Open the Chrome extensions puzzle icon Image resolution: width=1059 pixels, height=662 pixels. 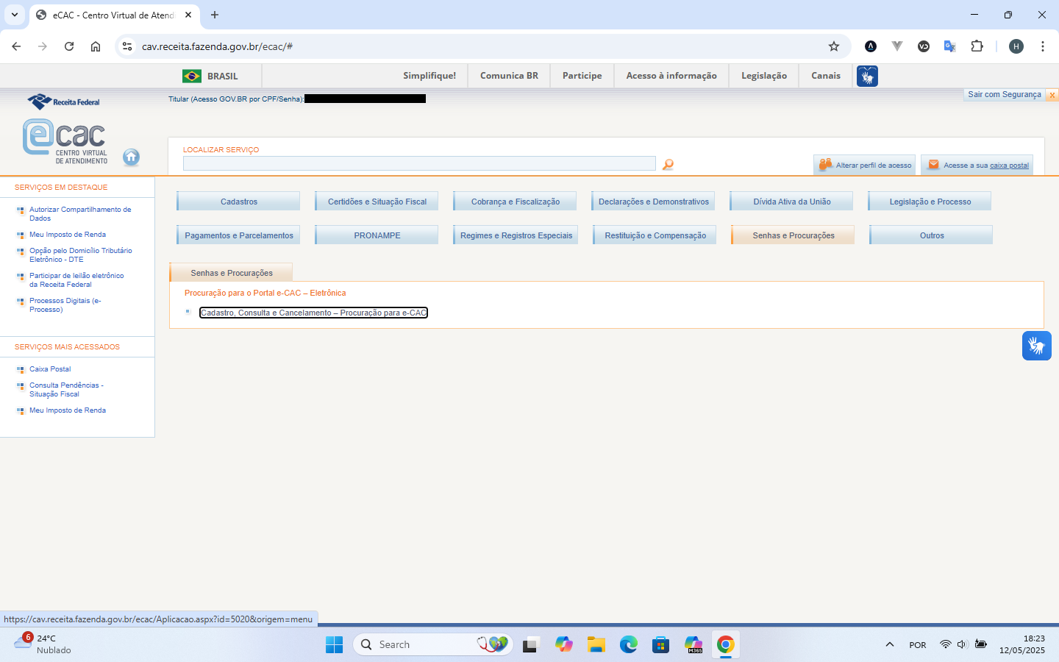(x=977, y=46)
